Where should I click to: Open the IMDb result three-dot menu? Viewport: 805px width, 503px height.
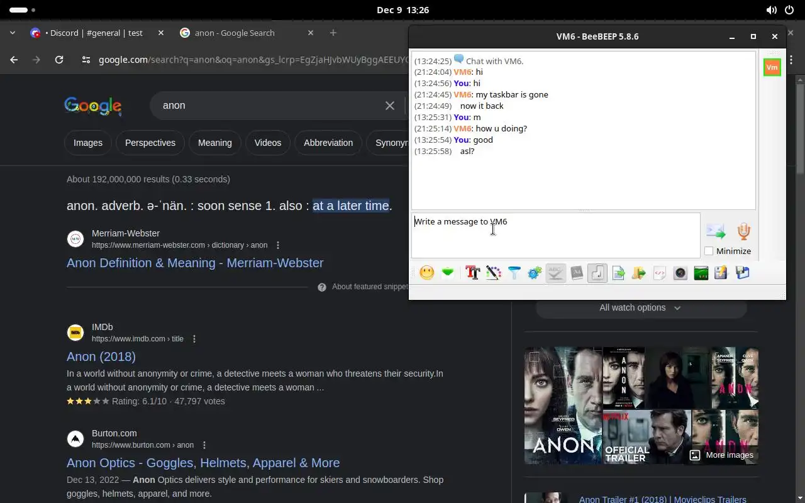point(194,339)
